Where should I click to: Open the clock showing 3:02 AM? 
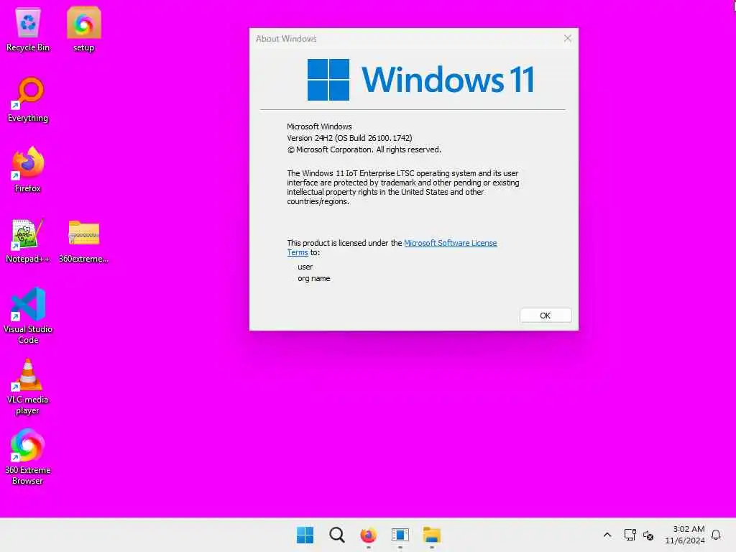click(x=685, y=535)
